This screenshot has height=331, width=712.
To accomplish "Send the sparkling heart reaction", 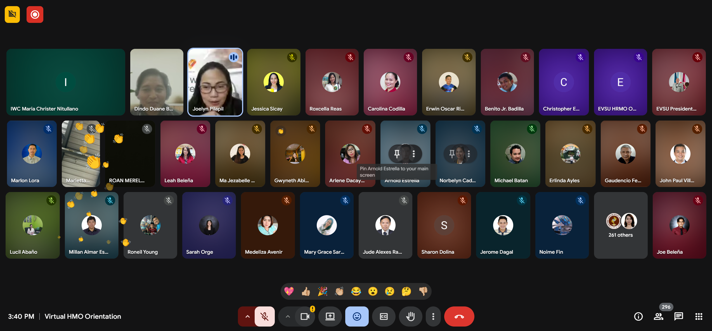I will tap(289, 291).
